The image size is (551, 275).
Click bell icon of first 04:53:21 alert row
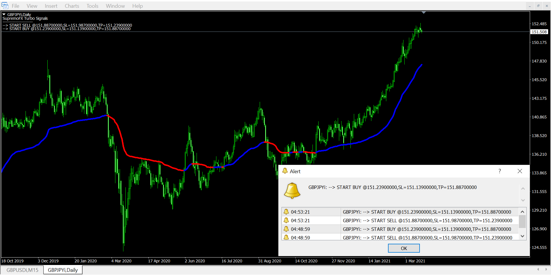[x=286, y=212]
